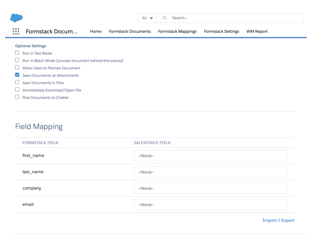313x243 pixels.
Task: Click the search magnifier icon
Action: tap(165, 18)
